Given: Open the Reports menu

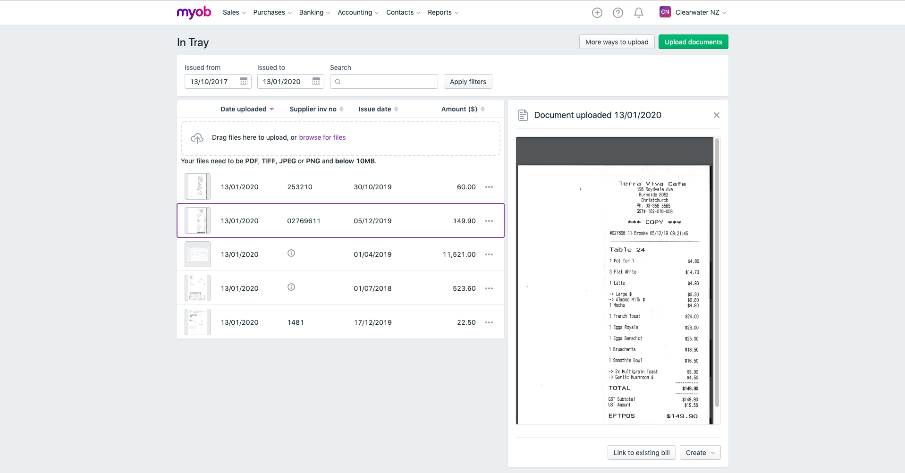Looking at the screenshot, I should point(442,12).
